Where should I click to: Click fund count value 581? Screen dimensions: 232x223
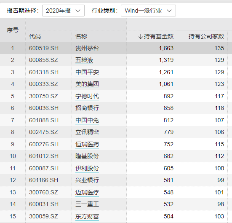[x=168, y=180]
